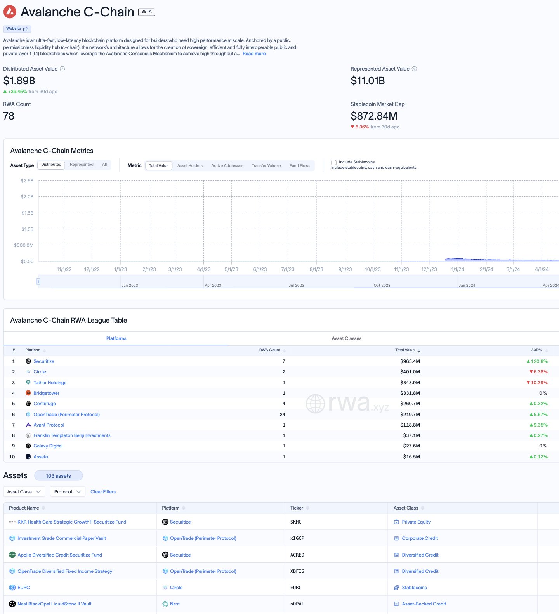Click the Avalanche logo icon

click(10, 12)
